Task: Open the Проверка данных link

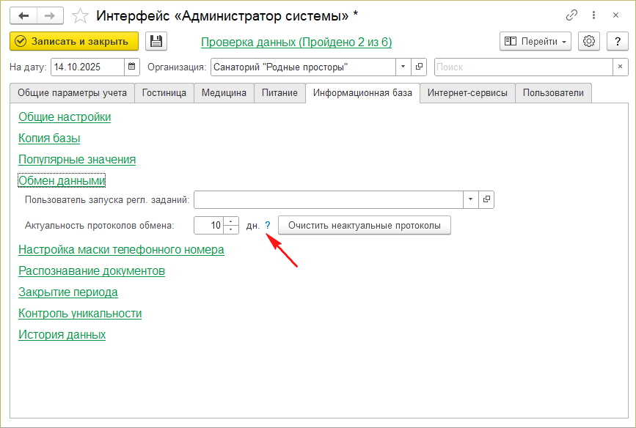Action: tap(296, 43)
